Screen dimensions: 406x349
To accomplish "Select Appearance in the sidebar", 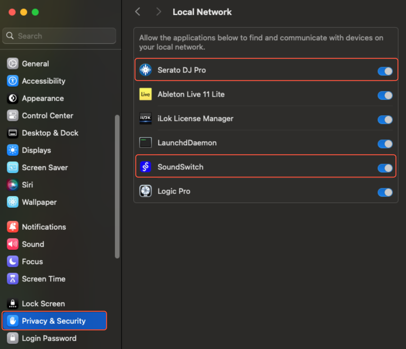I will 43,98.
